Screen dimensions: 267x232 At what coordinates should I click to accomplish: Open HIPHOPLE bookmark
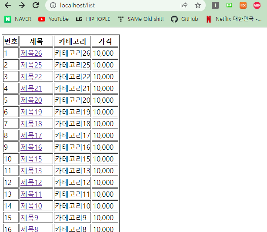click(93, 19)
